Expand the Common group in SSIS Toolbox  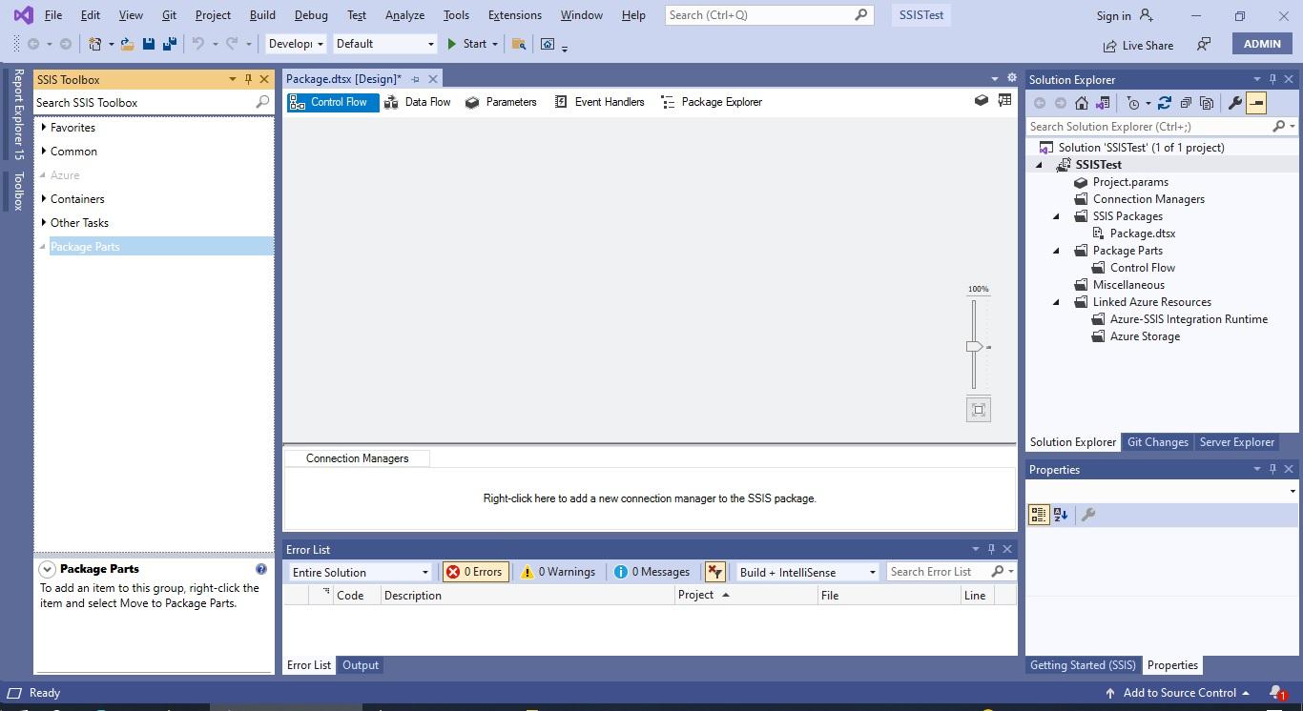(x=43, y=151)
